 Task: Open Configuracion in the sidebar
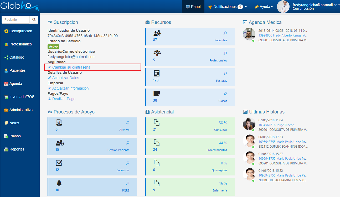pyautogui.click(x=20, y=31)
